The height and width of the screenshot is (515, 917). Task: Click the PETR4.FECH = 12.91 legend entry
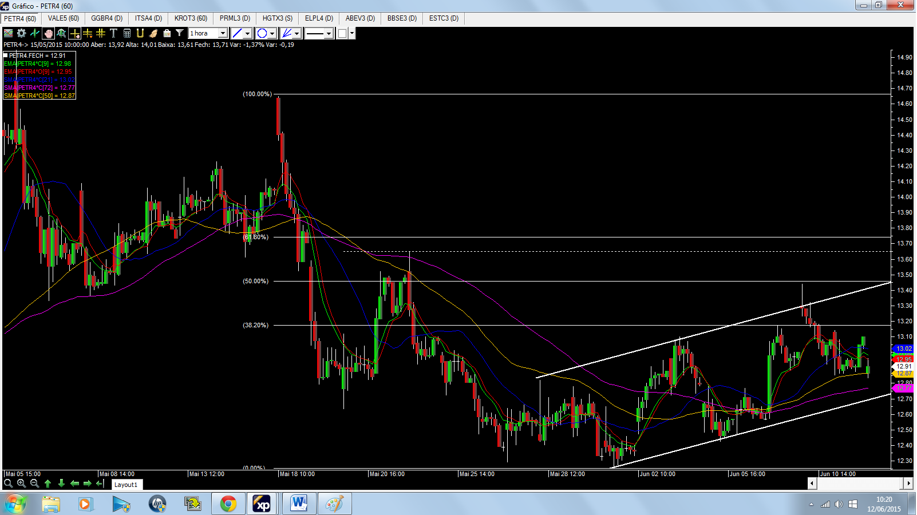pos(35,56)
